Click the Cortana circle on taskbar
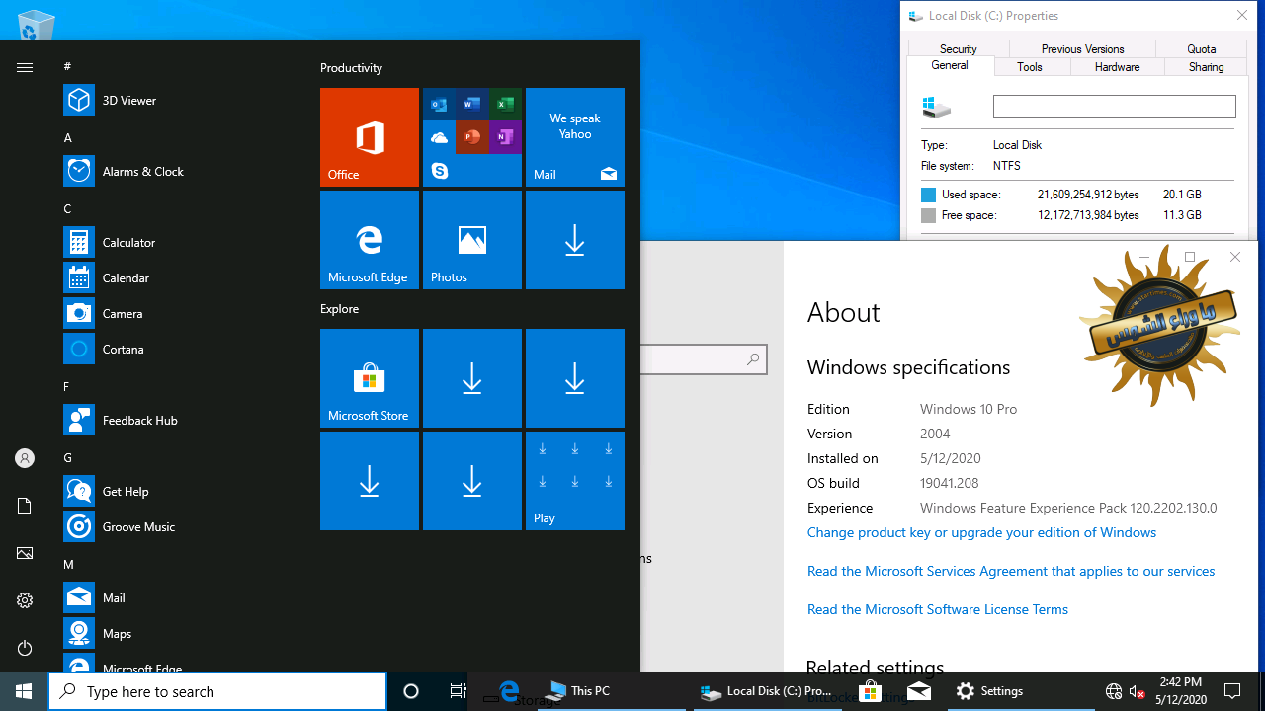Screen dimensions: 1265x711 [411, 691]
